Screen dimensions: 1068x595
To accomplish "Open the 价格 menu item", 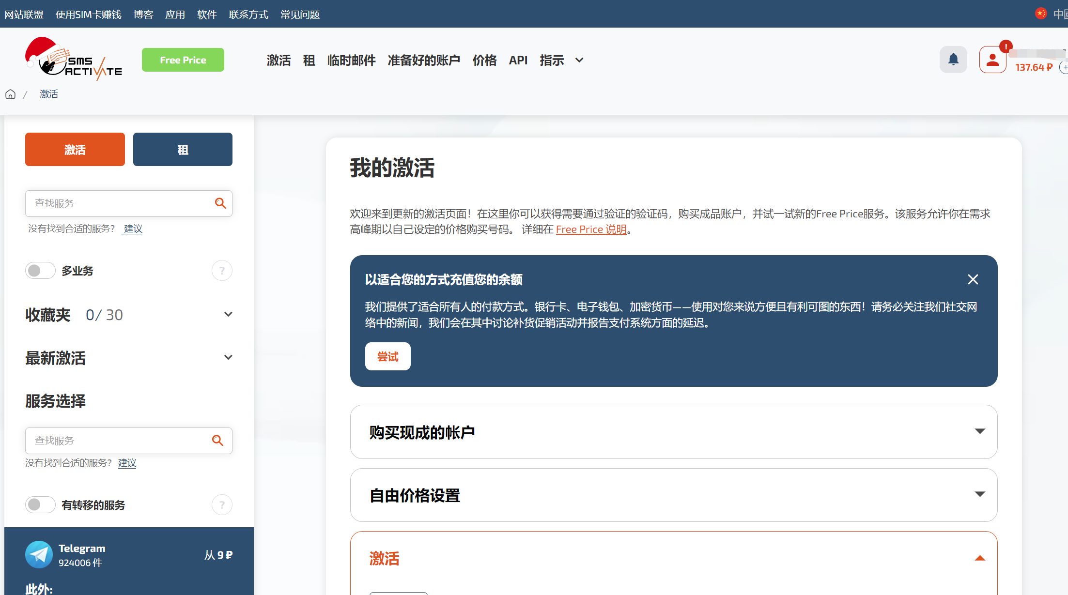I will tap(484, 61).
